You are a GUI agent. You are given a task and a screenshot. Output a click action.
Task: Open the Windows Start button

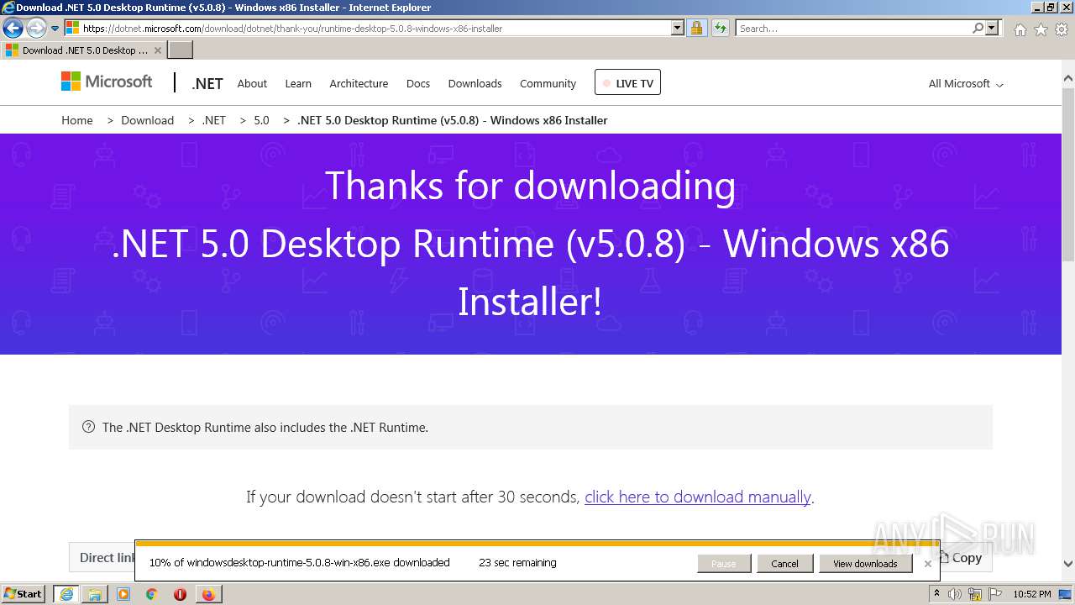(x=24, y=593)
